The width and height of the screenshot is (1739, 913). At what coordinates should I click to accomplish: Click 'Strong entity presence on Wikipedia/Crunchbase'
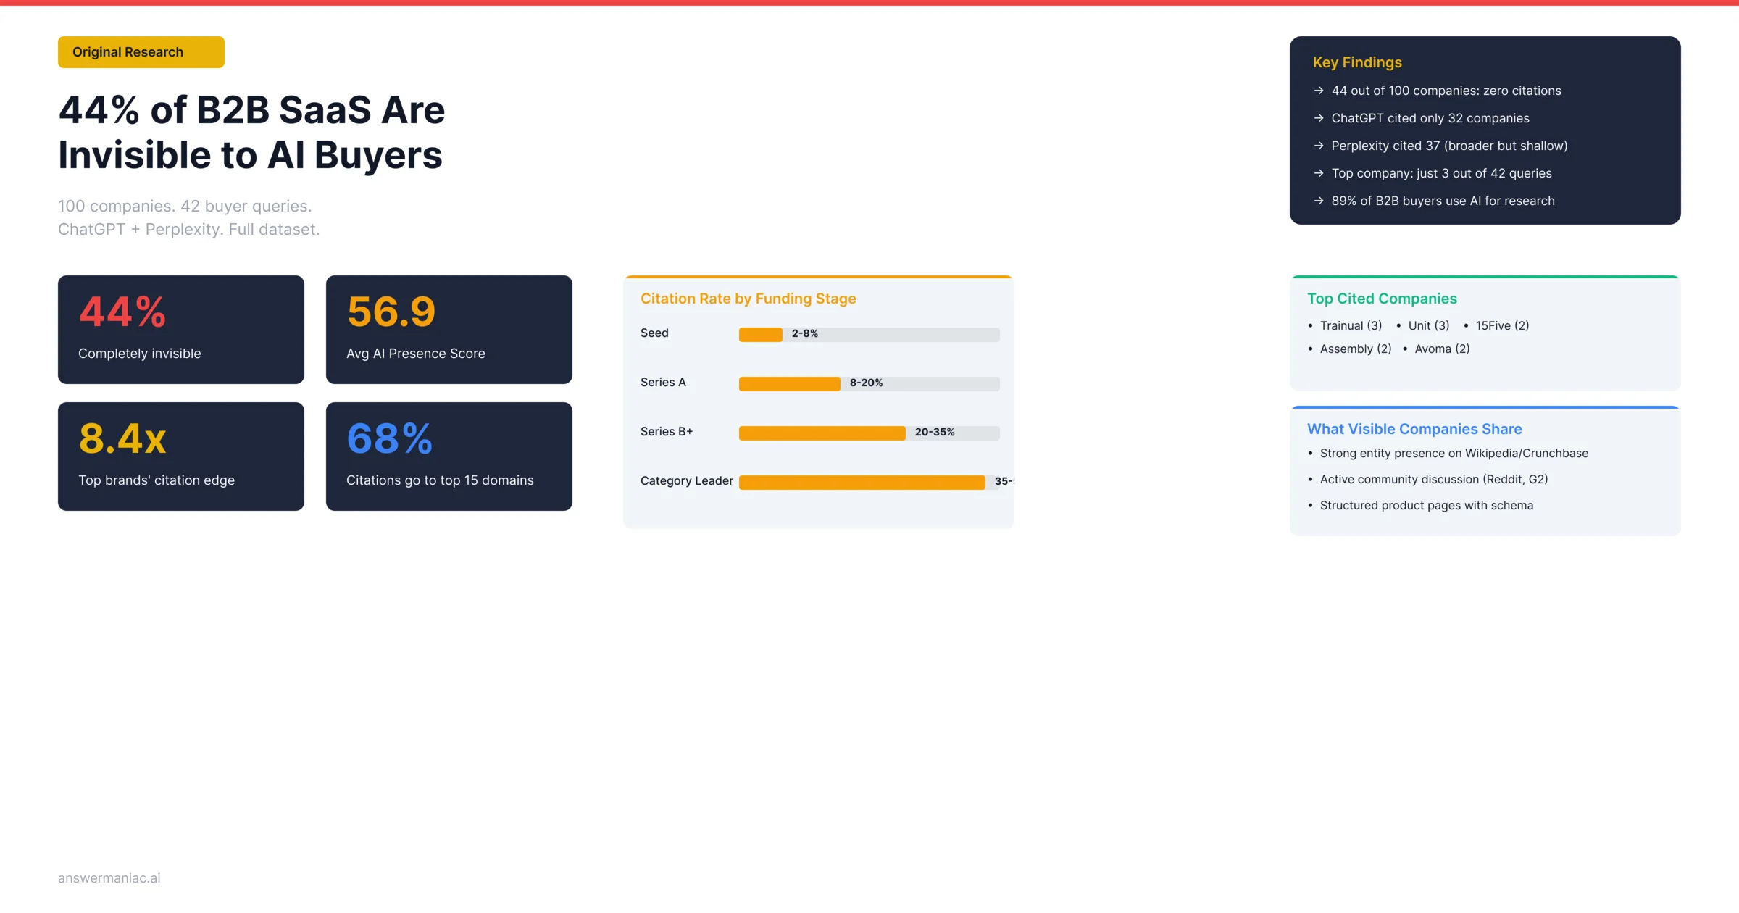(1454, 454)
